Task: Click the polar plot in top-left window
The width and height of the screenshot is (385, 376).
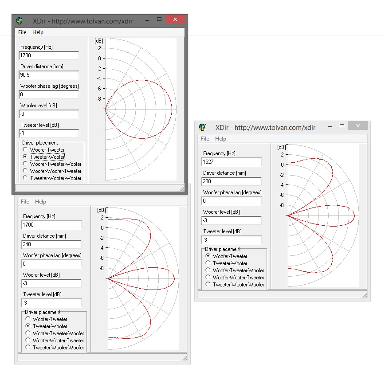Action: point(141,109)
